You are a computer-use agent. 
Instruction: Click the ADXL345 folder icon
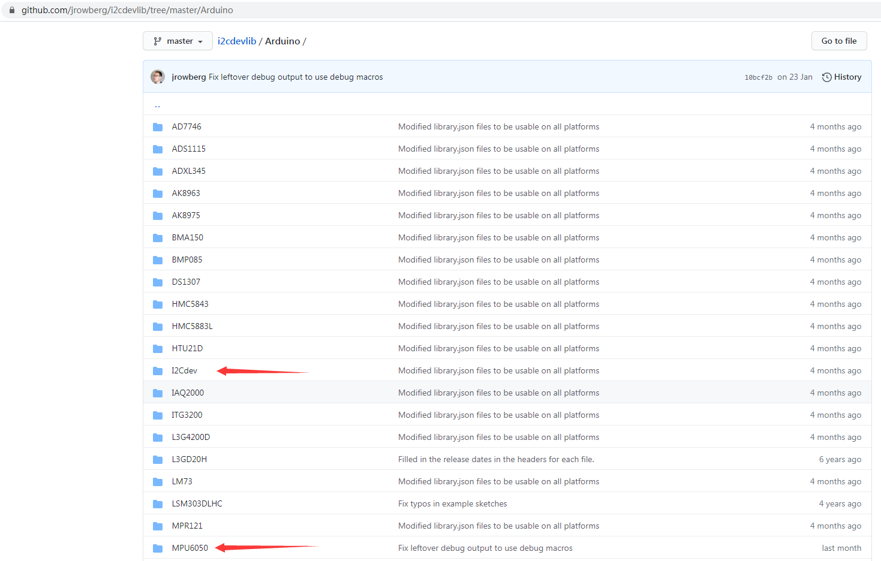158,171
